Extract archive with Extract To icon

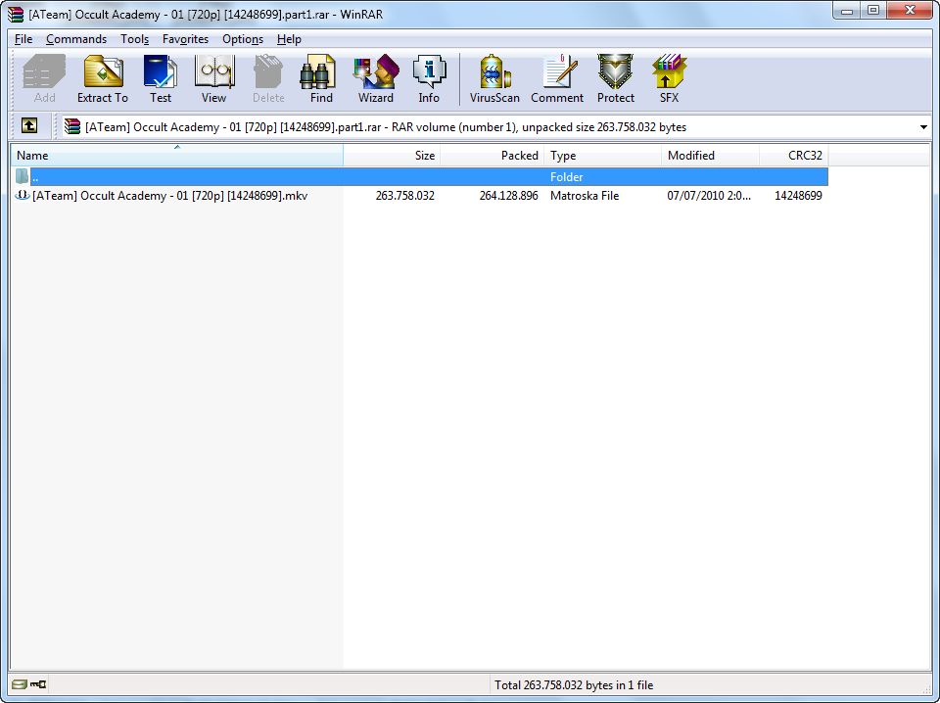(x=103, y=79)
